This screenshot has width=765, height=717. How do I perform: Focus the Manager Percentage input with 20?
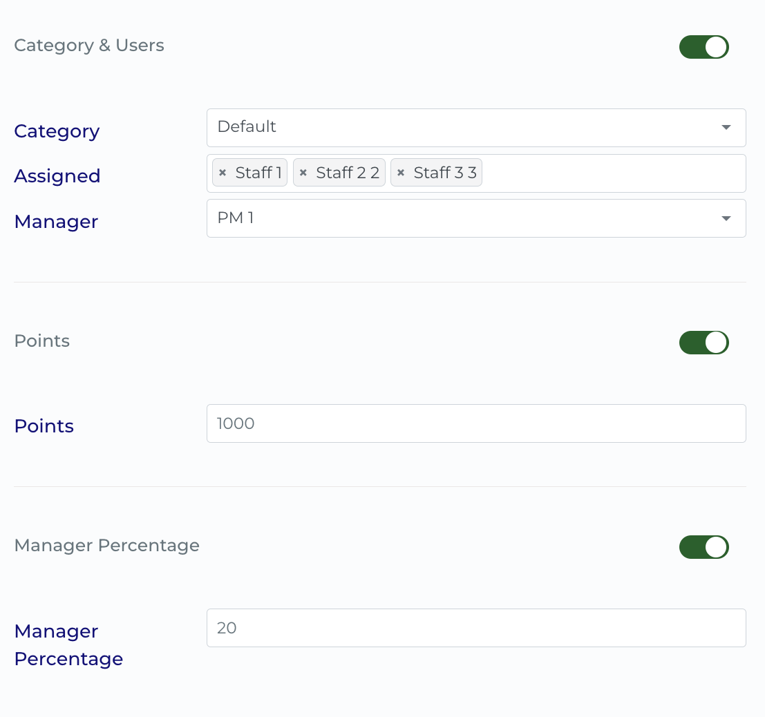tap(476, 628)
